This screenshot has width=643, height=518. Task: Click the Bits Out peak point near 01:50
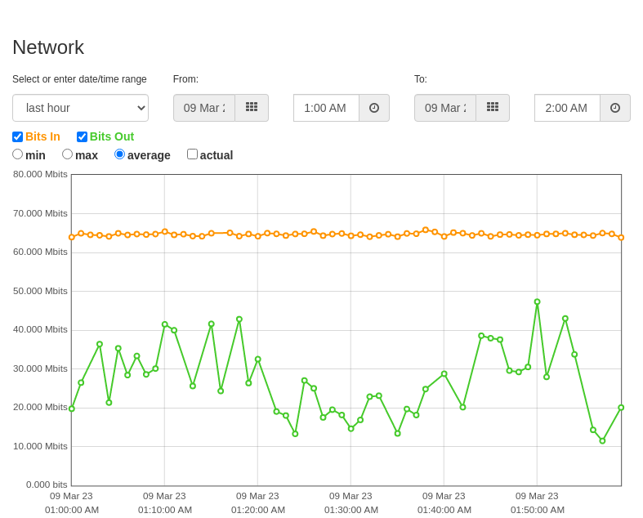(538, 301)
